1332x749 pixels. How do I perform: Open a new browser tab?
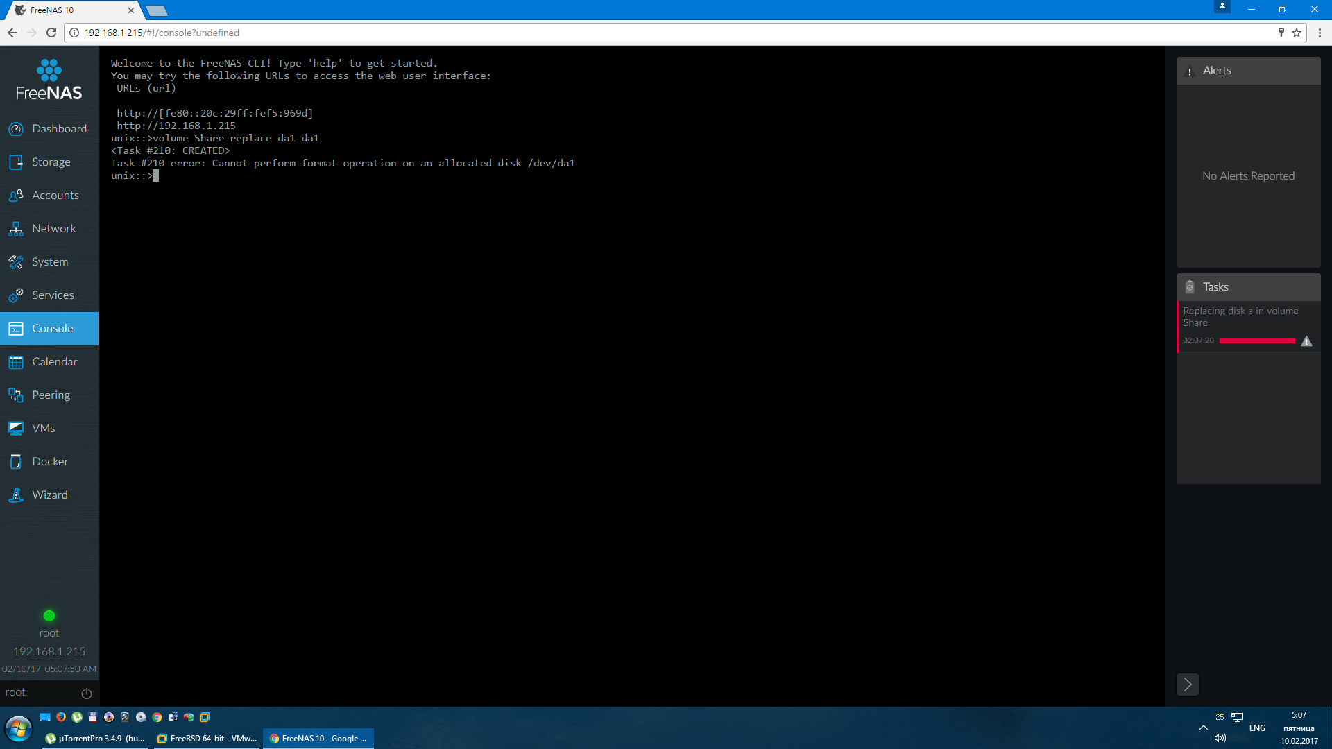pos(157,10)
